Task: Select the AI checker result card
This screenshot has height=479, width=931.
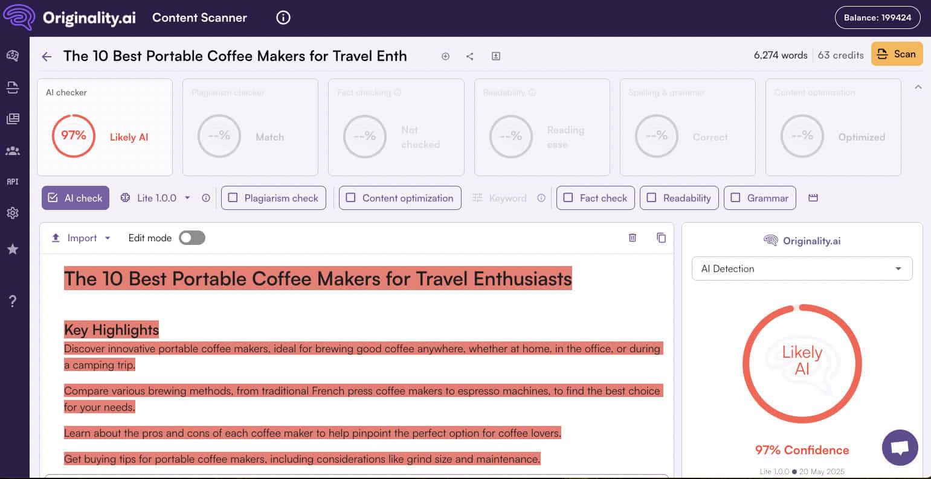Action: [105, 127]
